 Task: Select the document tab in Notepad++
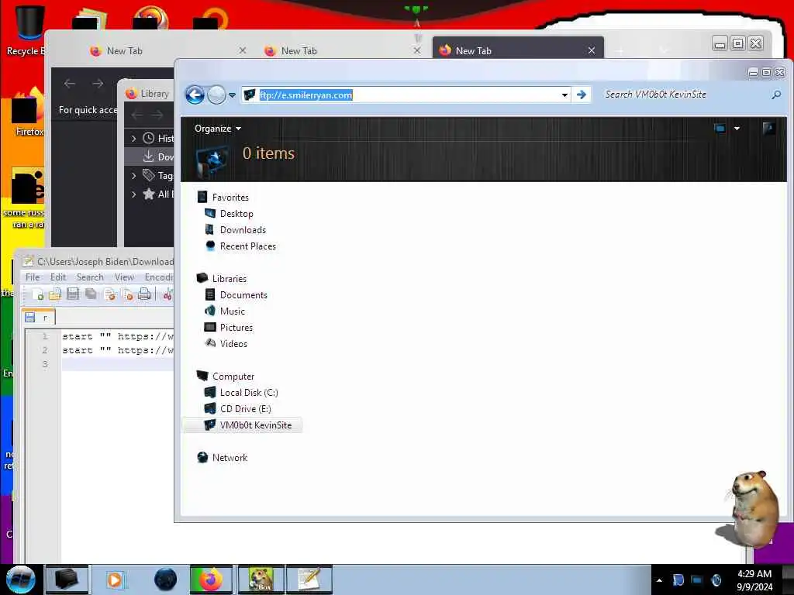coord(39,318)
